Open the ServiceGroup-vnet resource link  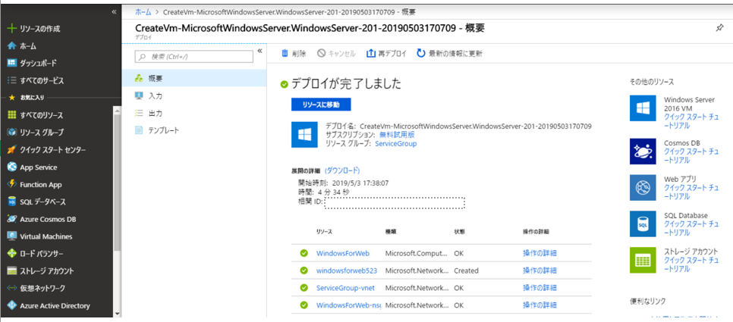point(345,288)
